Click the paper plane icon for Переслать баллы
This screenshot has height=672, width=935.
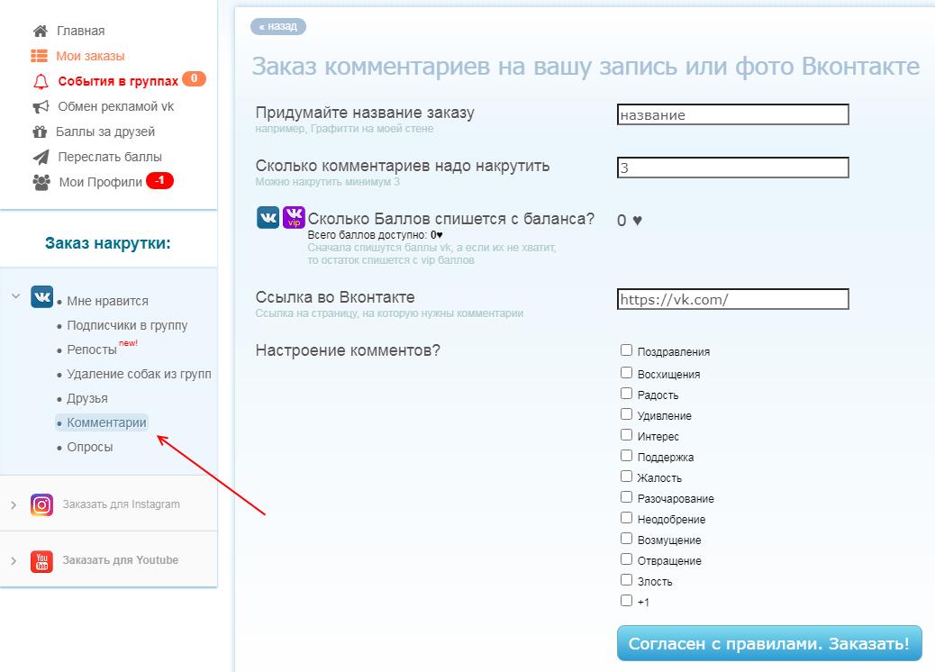click(41, 157)
